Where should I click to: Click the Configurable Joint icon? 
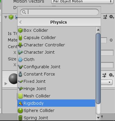(x=20, y=67)
